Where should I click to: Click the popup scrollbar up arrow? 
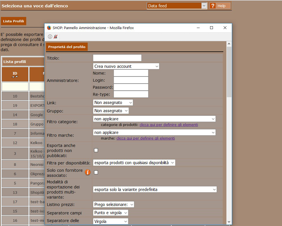[x=229, y=44]
